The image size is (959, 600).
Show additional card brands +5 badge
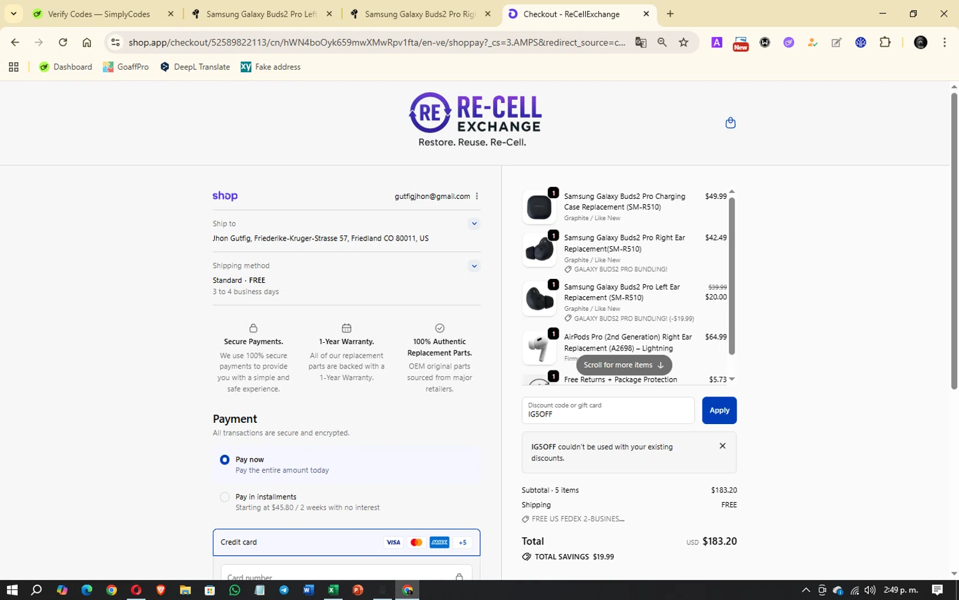coord(463,542)
